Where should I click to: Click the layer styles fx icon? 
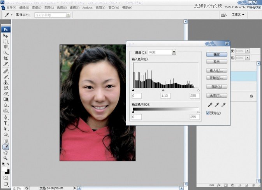[x=219, y=185]
